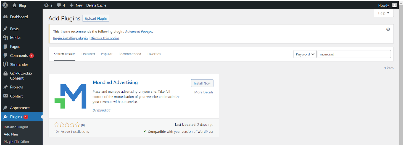Screen dimensions: 404x146
Task: Open the Blog site home icon
Action: 15,5
